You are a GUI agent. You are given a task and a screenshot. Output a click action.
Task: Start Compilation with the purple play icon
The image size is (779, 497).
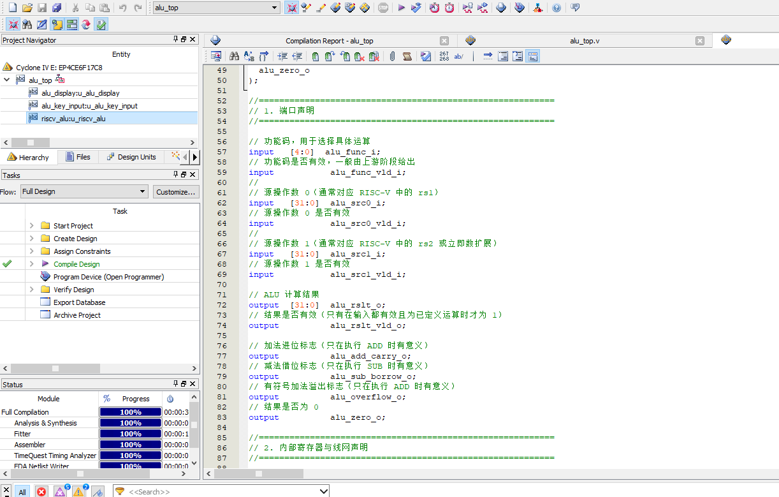[402, 8]
